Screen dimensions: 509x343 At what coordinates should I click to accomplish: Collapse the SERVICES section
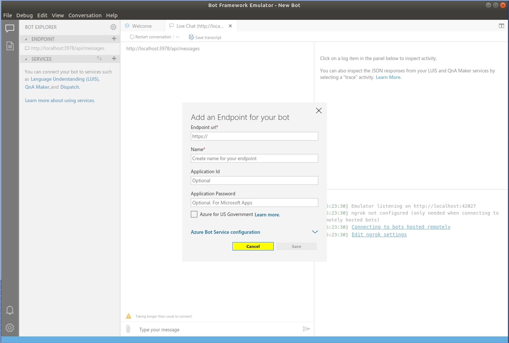[x=26, y=59]
